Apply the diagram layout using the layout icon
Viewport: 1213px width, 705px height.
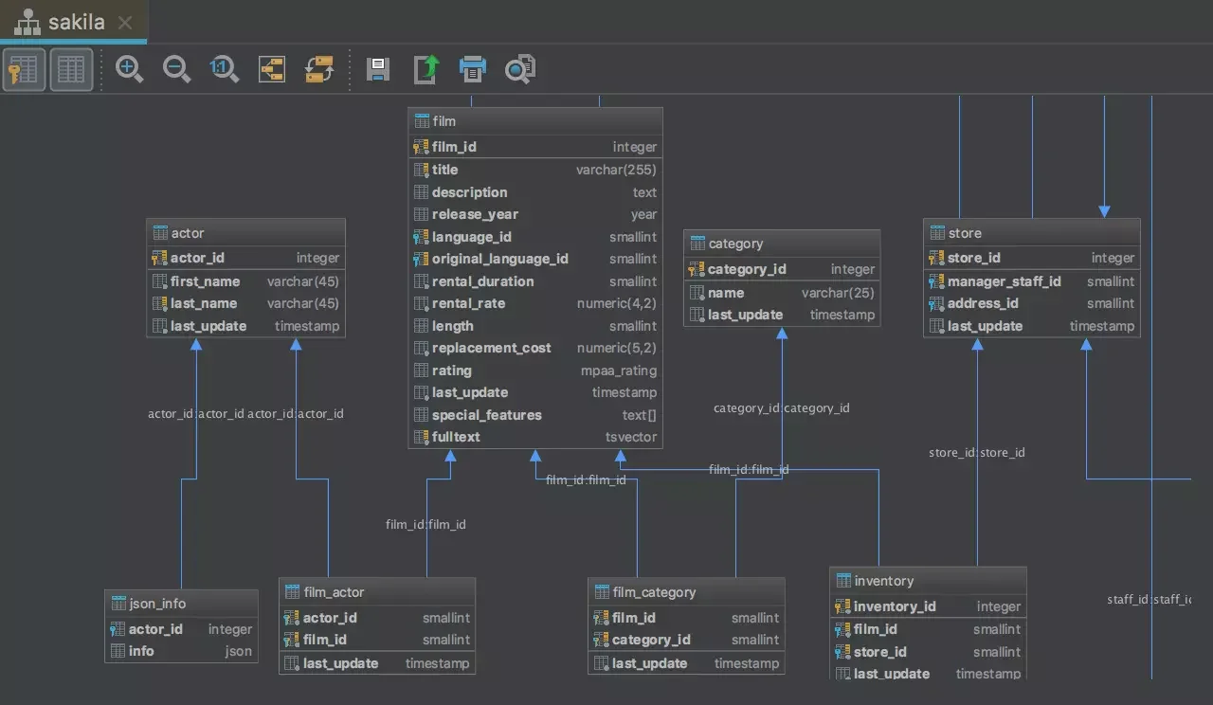[x=272, y=69]
